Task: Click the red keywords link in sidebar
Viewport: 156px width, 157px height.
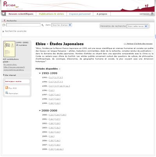Action: click(13, 81)
